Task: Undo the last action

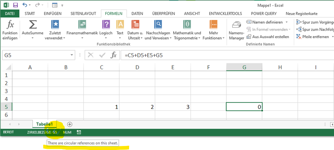Action: 25,5
